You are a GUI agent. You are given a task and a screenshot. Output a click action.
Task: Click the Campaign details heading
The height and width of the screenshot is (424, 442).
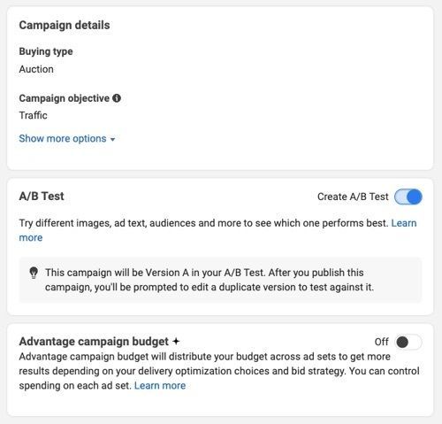65,25
